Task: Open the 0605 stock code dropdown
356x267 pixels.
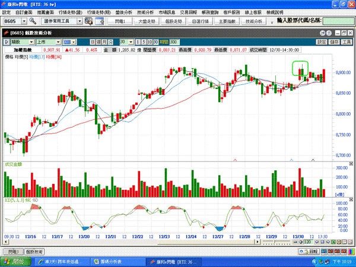Action: [x=24, y=21]
